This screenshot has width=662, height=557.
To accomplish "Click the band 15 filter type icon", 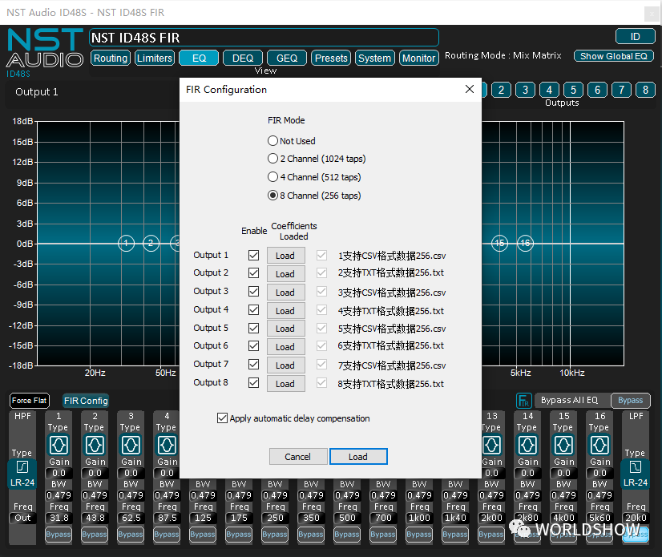I will [x=563, y=445].
